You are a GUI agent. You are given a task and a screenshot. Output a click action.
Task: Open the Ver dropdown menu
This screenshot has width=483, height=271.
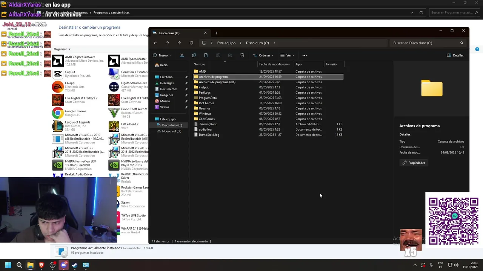[x=287, y=55]
